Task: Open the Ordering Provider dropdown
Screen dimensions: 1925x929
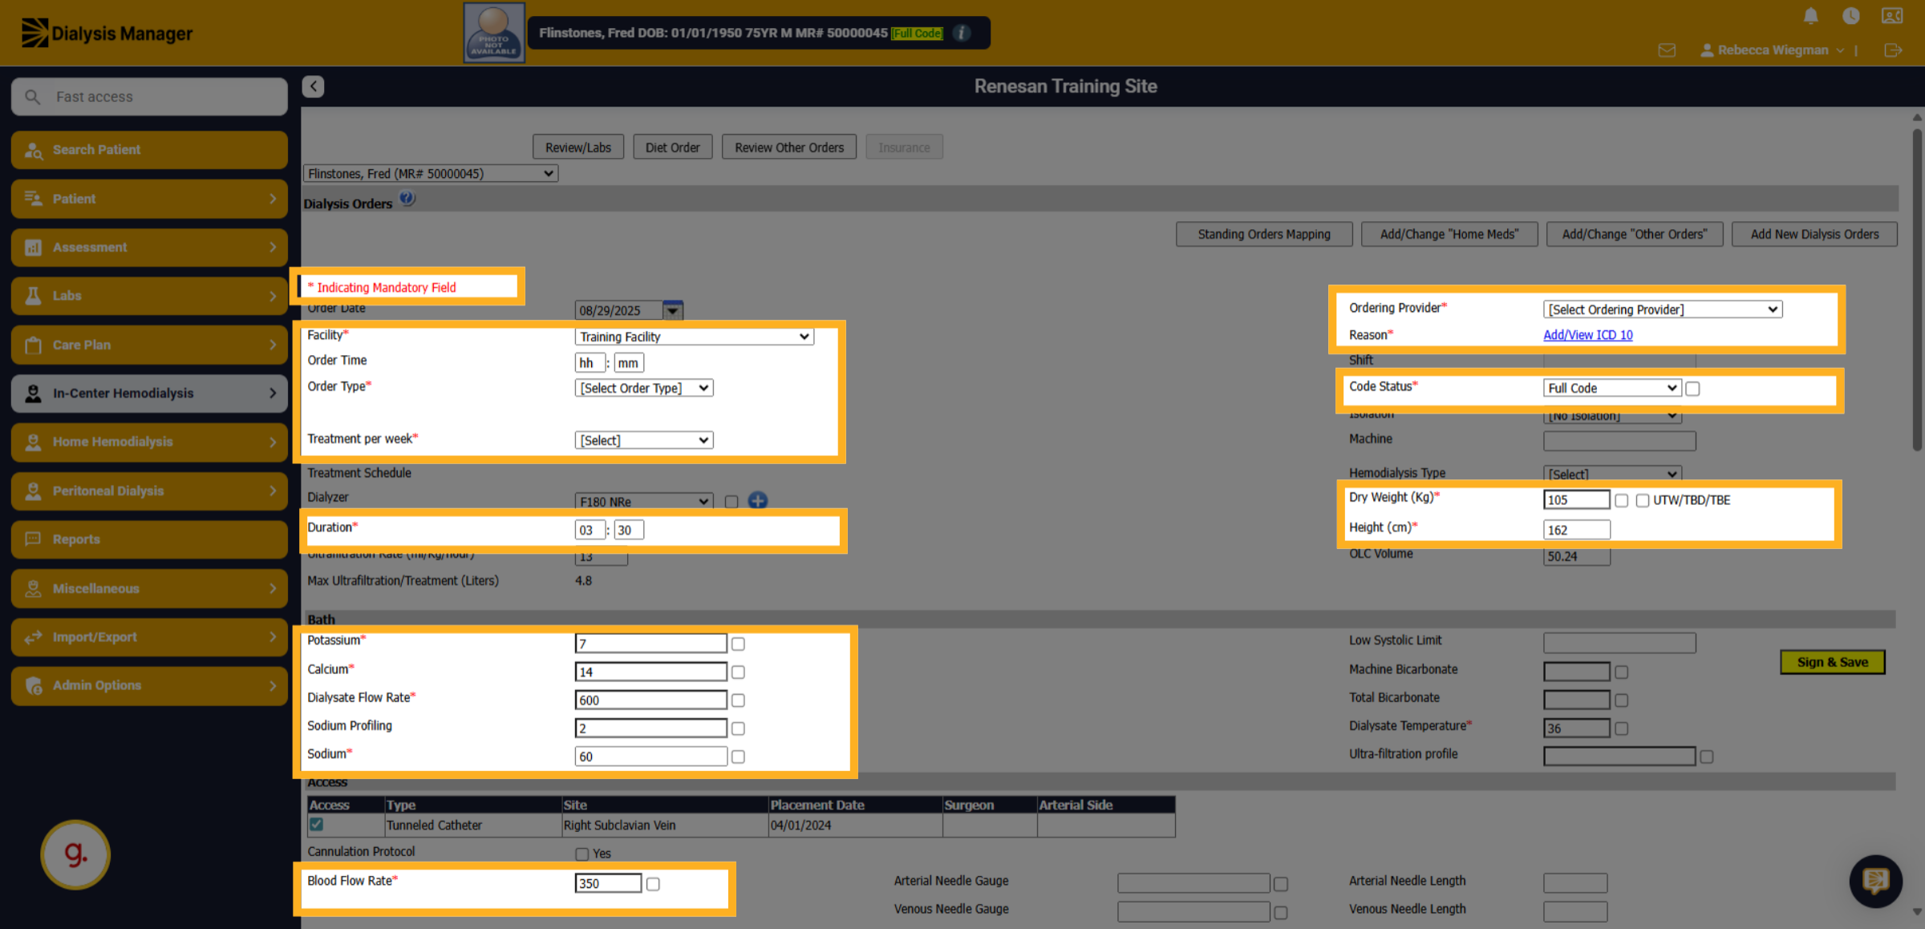Action: tap(1662, 309)
